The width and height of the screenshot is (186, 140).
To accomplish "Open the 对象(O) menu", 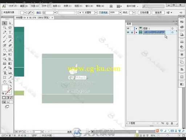I will (x=35, y=6).
